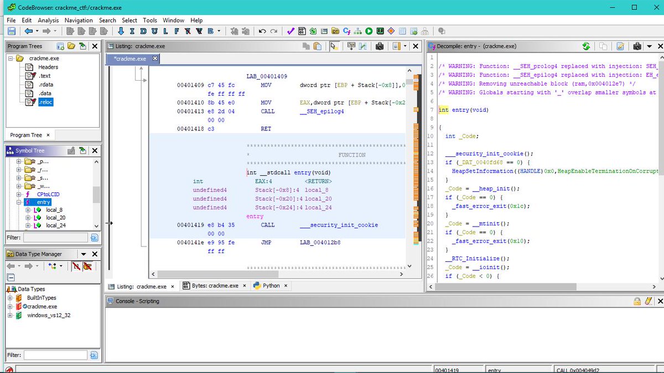Navigate to next label, letter L
This screenshot has height=373, width=664.
164,31
